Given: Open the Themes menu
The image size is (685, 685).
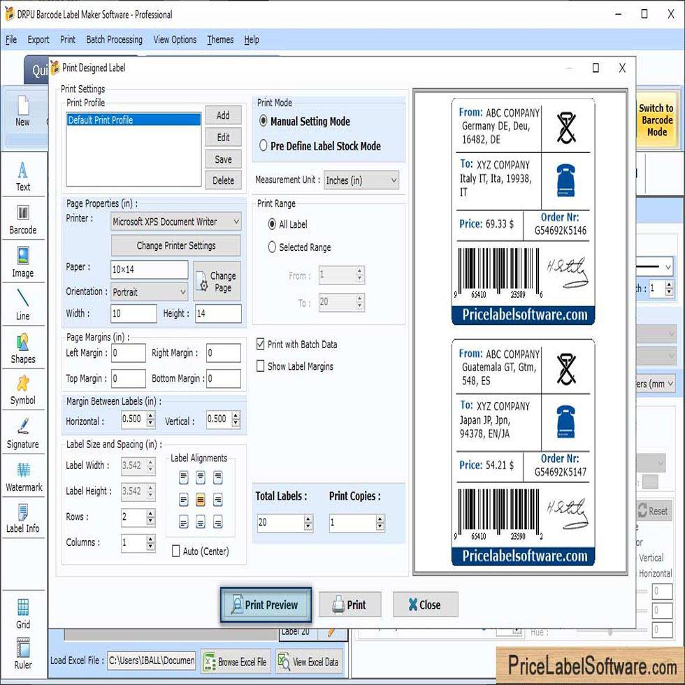Looking at the screenshot, I should pyautogui.click(x=220, y=40).
